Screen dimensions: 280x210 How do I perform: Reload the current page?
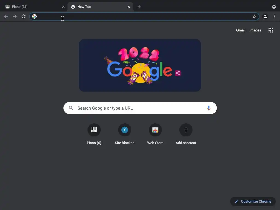click(x=24, y=16)
